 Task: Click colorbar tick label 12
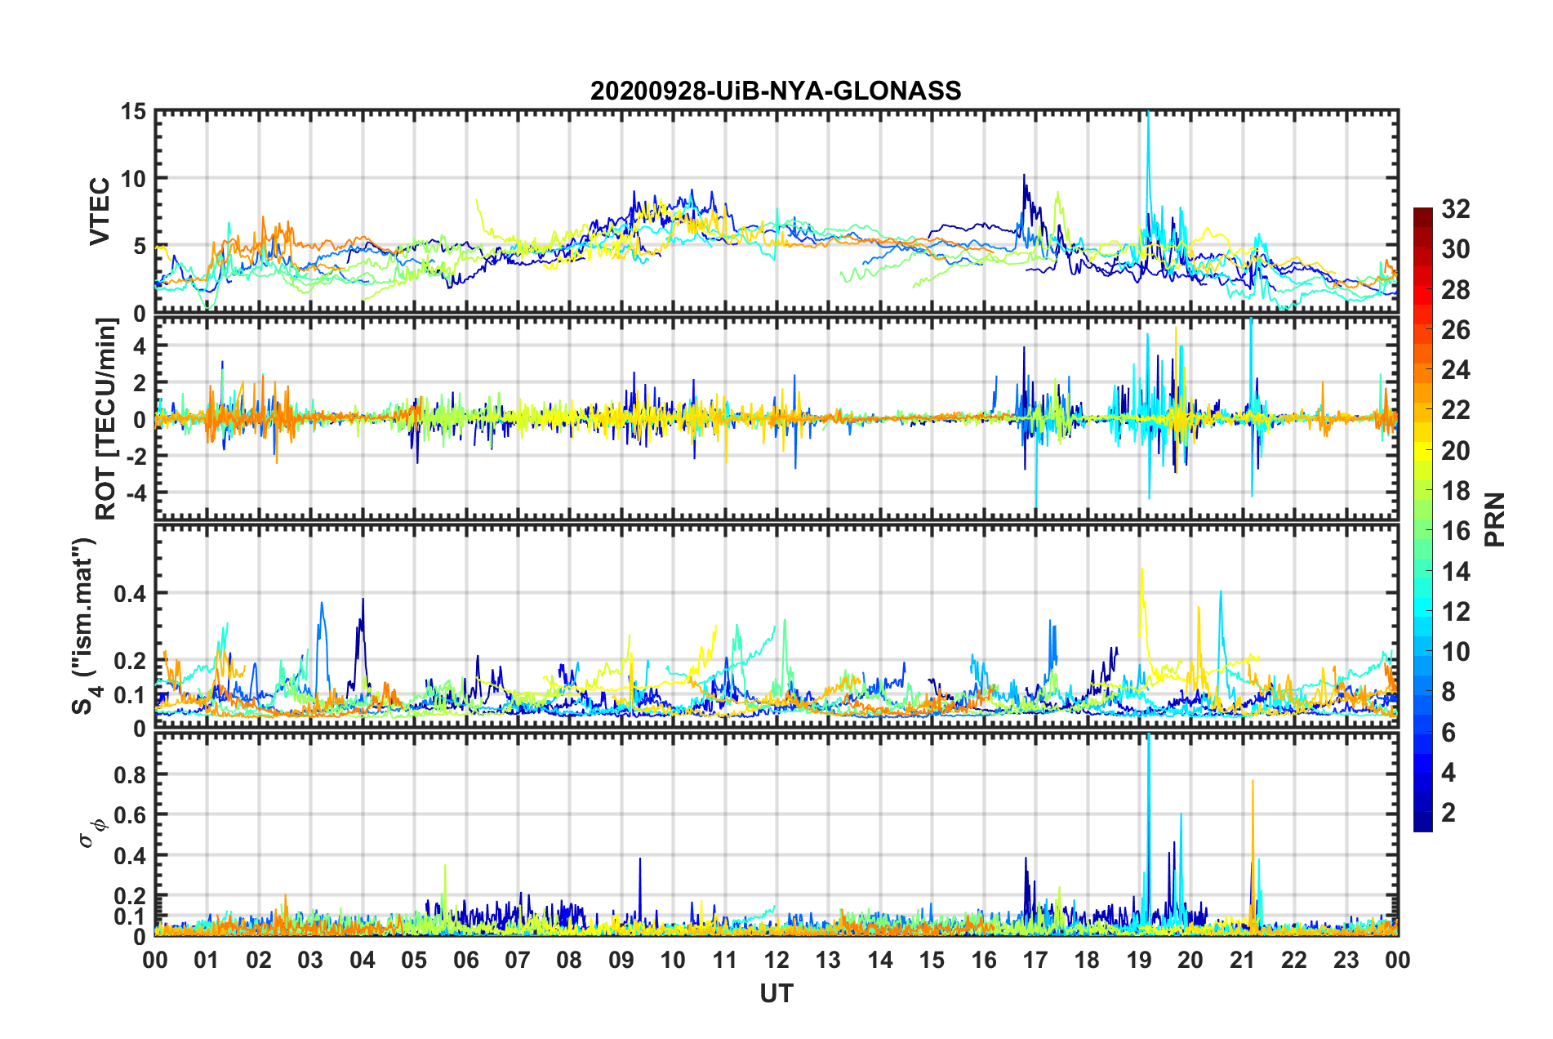click(x=1455, y=612)
